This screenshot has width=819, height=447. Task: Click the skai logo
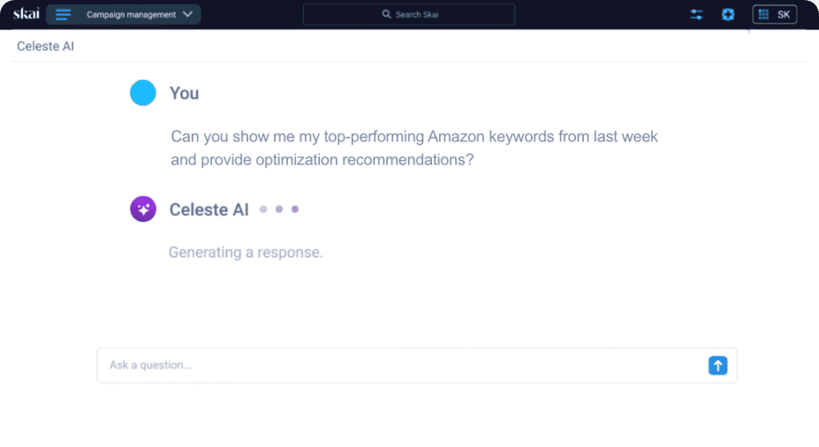pyautogui.click(x=26, y=14)
